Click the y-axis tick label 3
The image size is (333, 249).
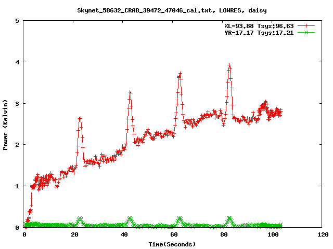click(17, 104)
